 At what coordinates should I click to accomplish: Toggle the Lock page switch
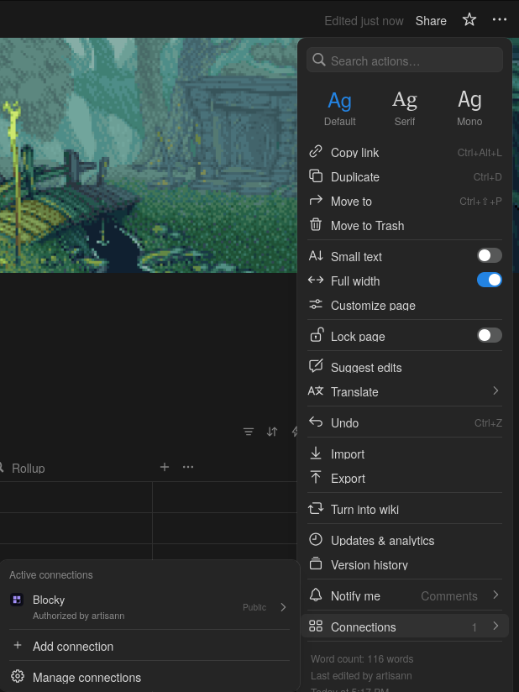(x=489, y=335)
